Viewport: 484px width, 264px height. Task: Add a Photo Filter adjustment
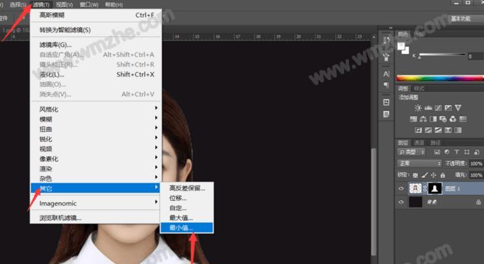pos(443,119)
